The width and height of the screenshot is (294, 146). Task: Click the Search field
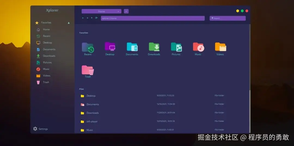(x=228, y=18)
